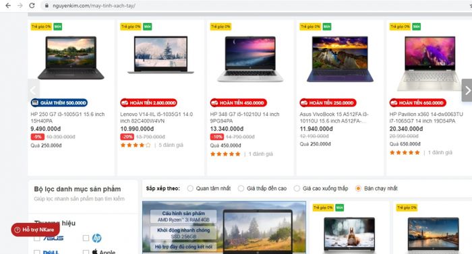Click the -20% discount tag

127,137
